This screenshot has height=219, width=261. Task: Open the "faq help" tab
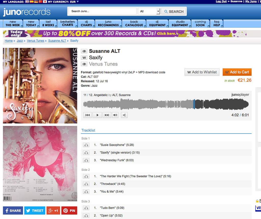pyautogui.click(x=217, y=23)
